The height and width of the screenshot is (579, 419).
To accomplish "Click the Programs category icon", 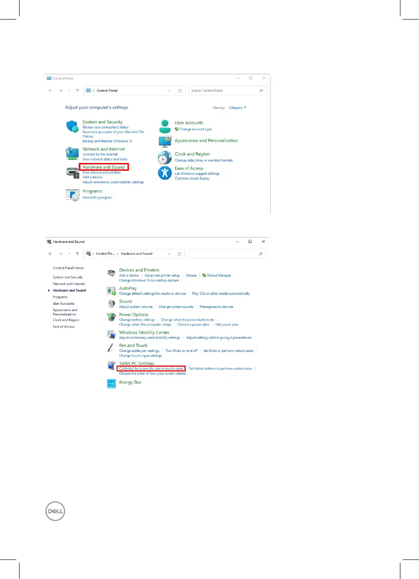I will click(73, 195).
